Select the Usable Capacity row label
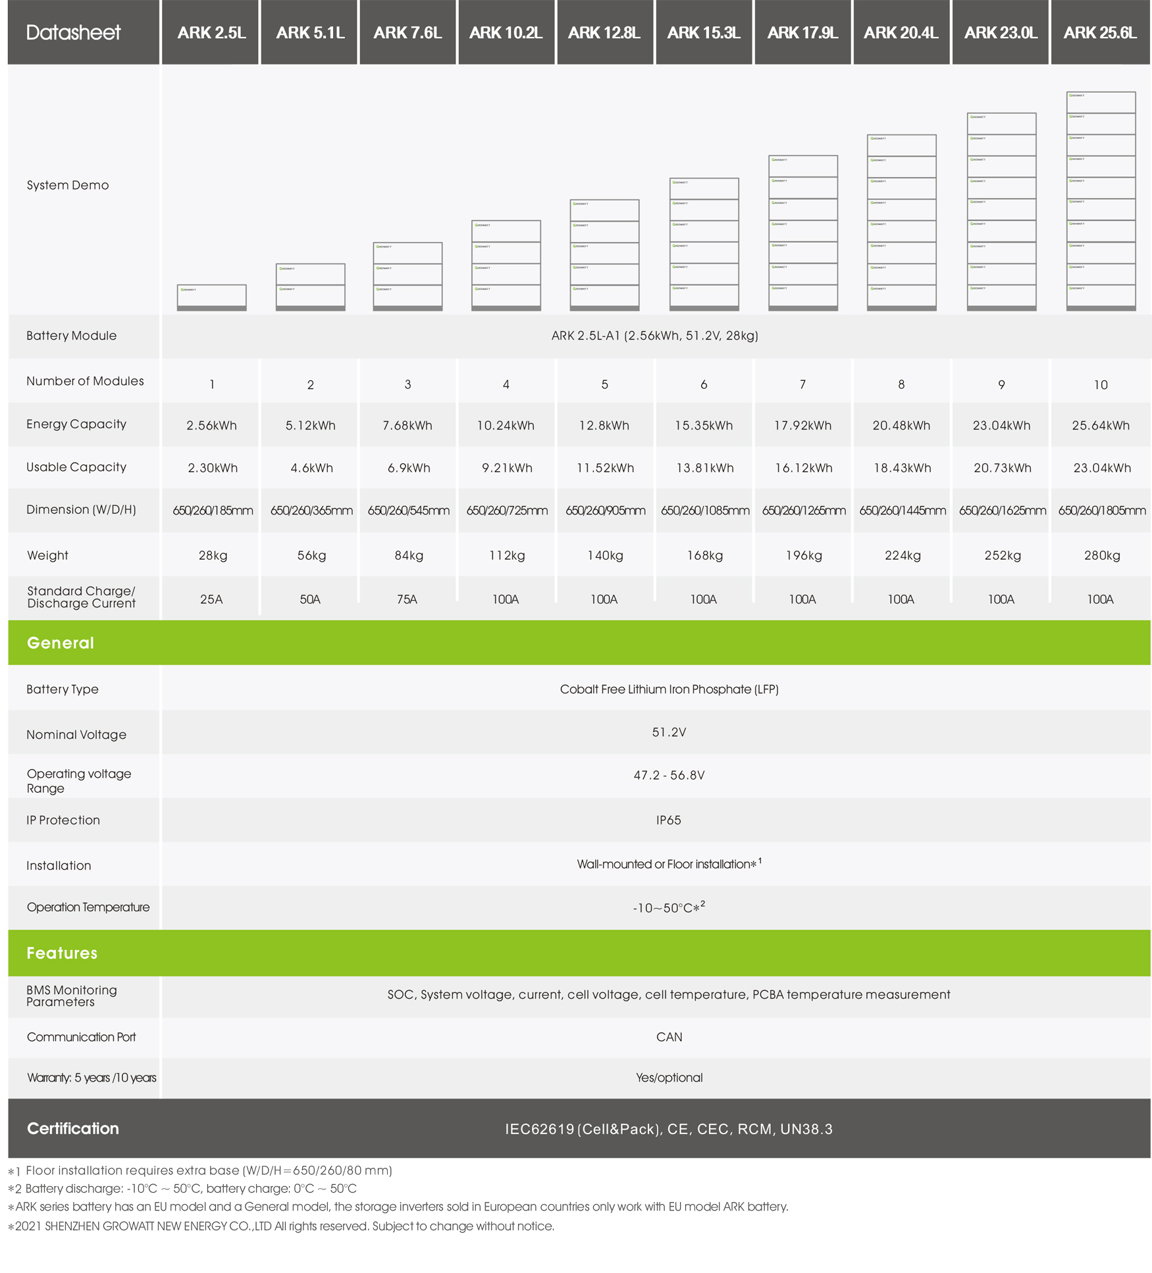 pos(76,467)
